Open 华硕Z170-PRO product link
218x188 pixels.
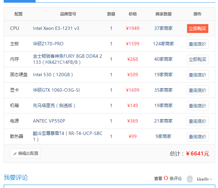pyautogui.click(x=48, y=44)
